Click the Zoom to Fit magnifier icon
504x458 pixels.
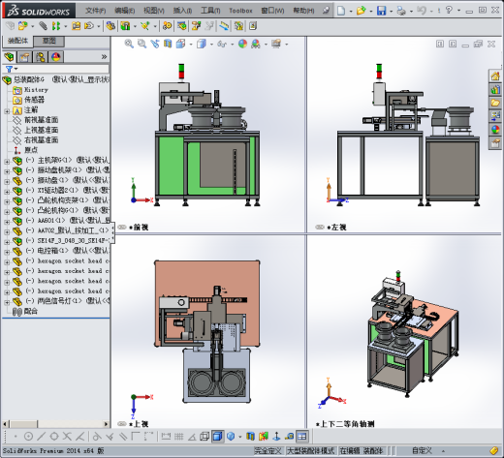(x=129, y=44)
